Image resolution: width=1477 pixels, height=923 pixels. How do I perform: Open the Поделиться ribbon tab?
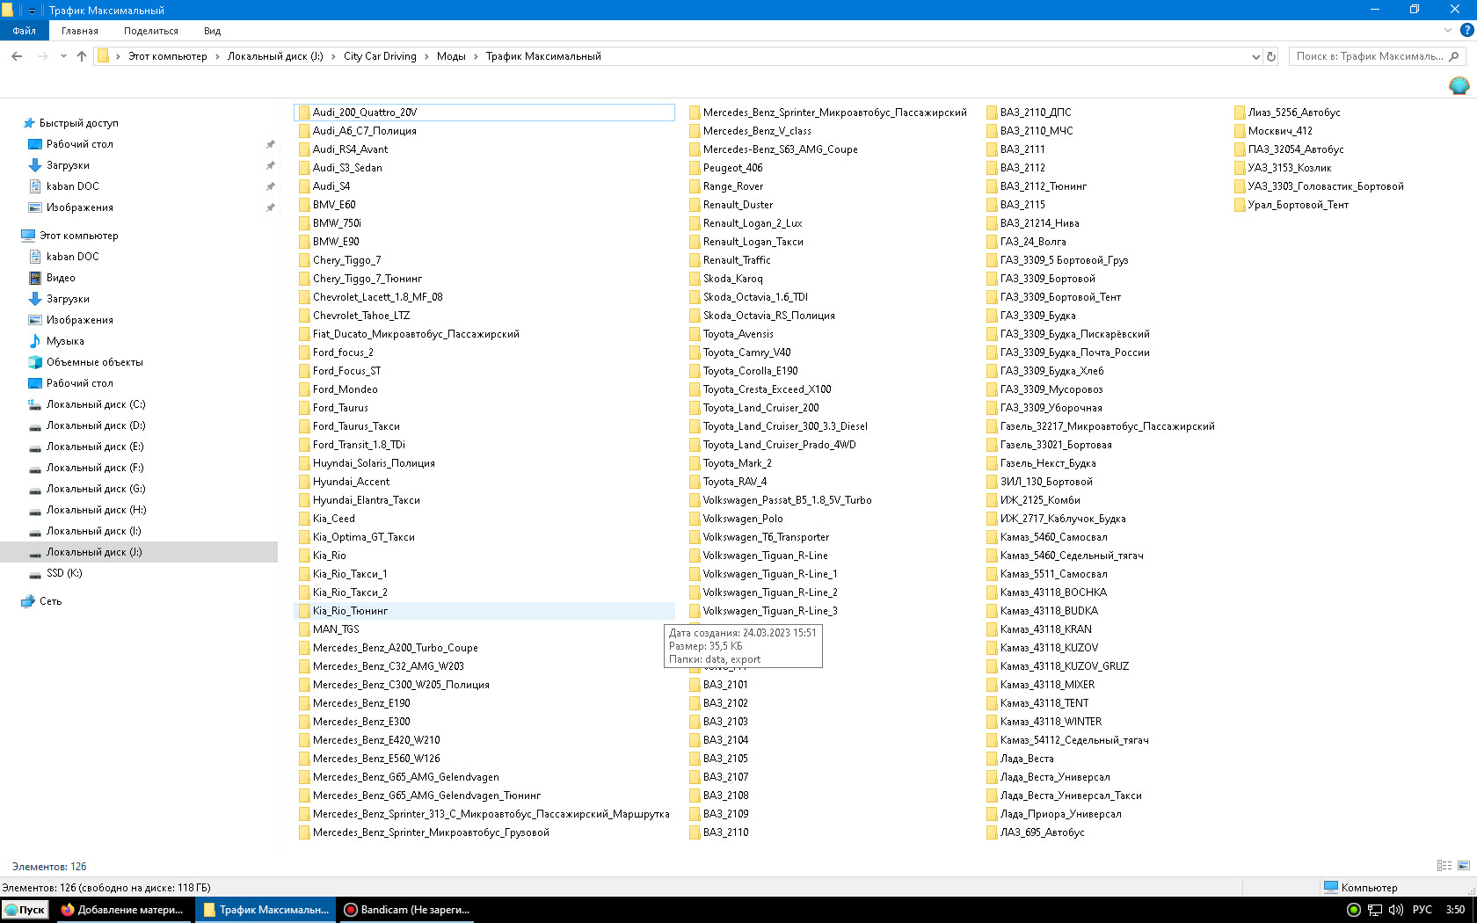tap(151, 30)
